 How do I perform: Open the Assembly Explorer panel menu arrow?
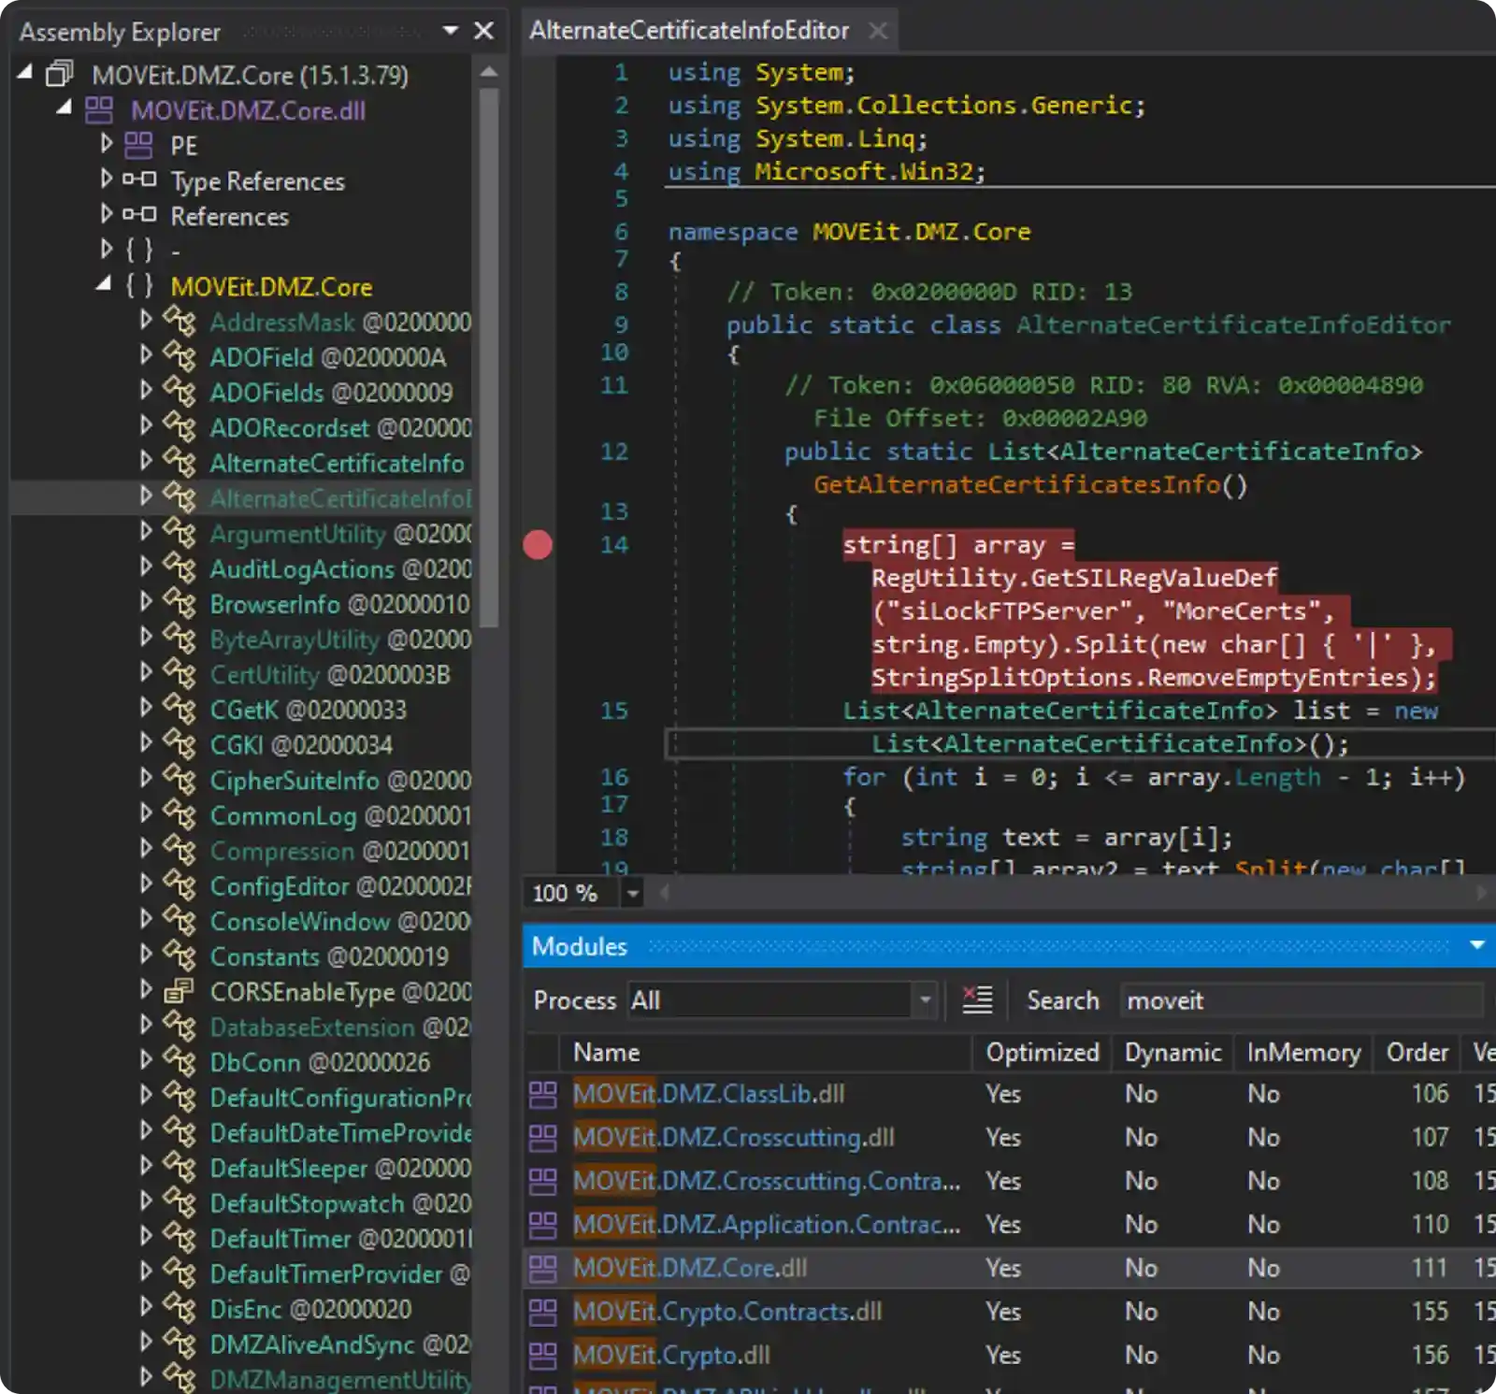click(x=450, y=31)
